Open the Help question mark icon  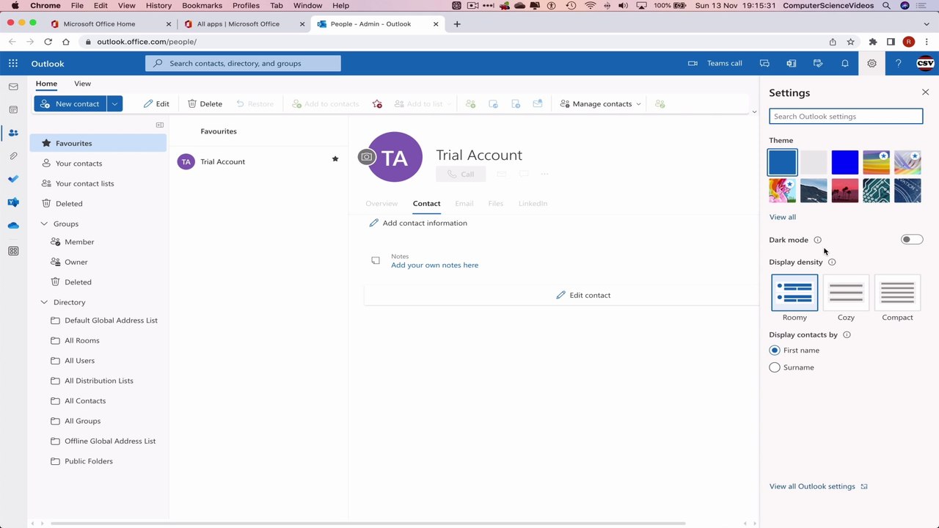coord(898,64)
